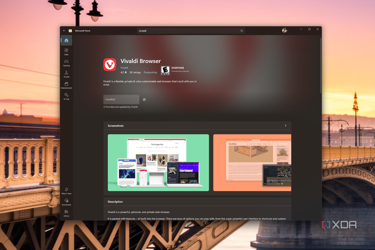Minimize the Microsoft Store window
375x250 pixels.
click(x=301, y=29)
